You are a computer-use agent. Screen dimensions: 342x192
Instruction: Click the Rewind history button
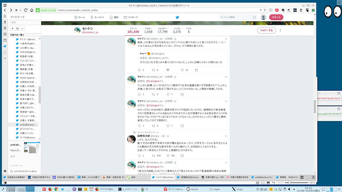coord(16,10)
